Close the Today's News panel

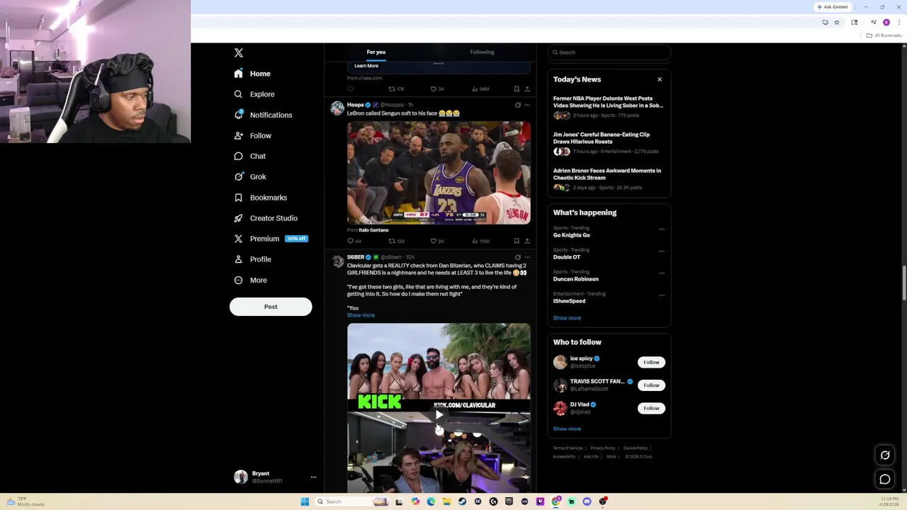660,79
